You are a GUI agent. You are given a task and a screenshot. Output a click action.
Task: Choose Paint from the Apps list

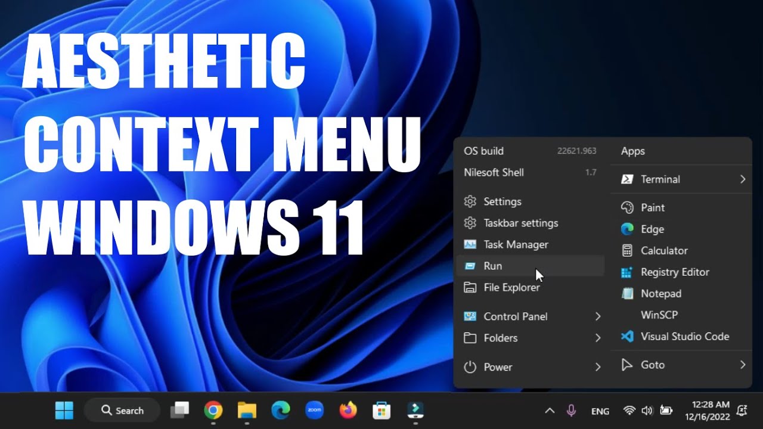coord(681,207)
